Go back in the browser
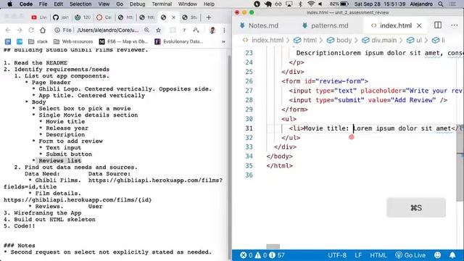464x261 pixels. tap(8, 30)
